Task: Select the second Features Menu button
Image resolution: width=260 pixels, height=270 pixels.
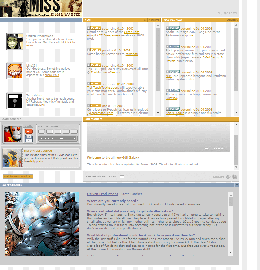Action: [50, 131]
